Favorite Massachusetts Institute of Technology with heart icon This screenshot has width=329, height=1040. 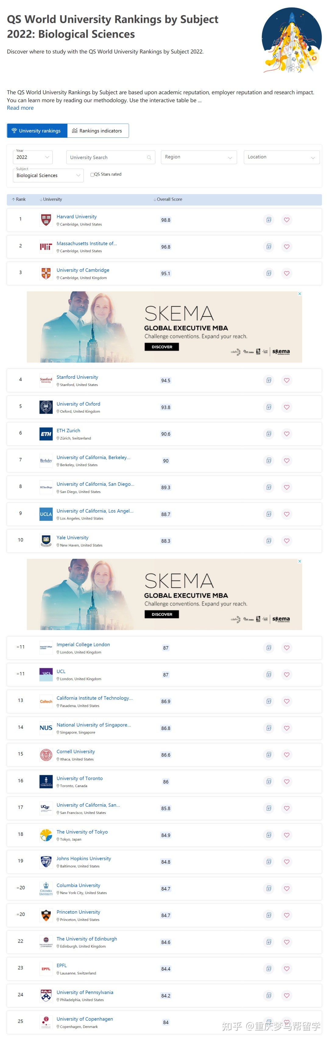(287, 247)
